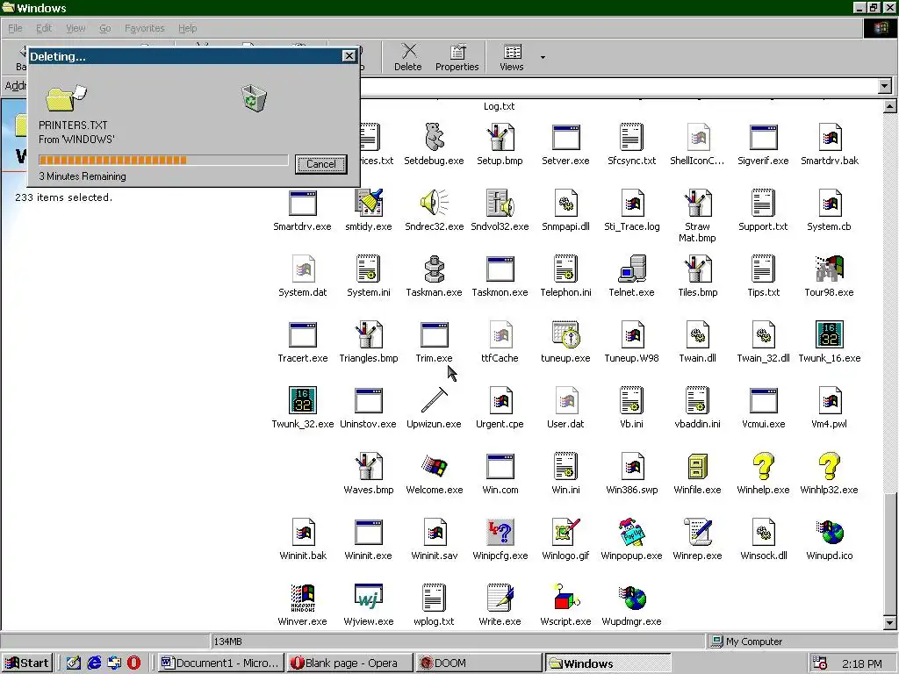
Task: Select the Vcmui.exe file
Action: [763, 409]
